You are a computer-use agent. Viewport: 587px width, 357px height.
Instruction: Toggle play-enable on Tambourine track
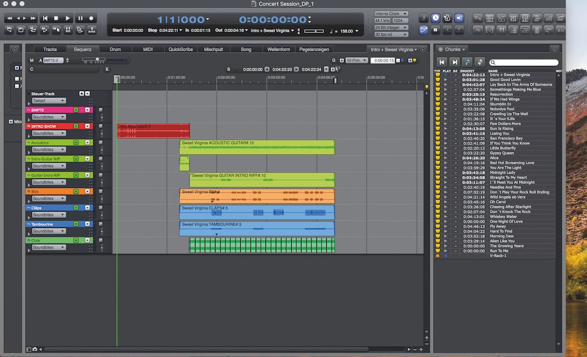point(76,225)
